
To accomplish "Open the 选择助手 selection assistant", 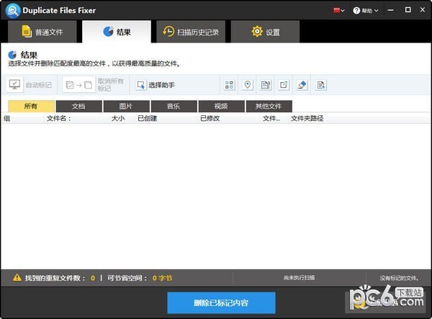I will click(x=155, y=85).
